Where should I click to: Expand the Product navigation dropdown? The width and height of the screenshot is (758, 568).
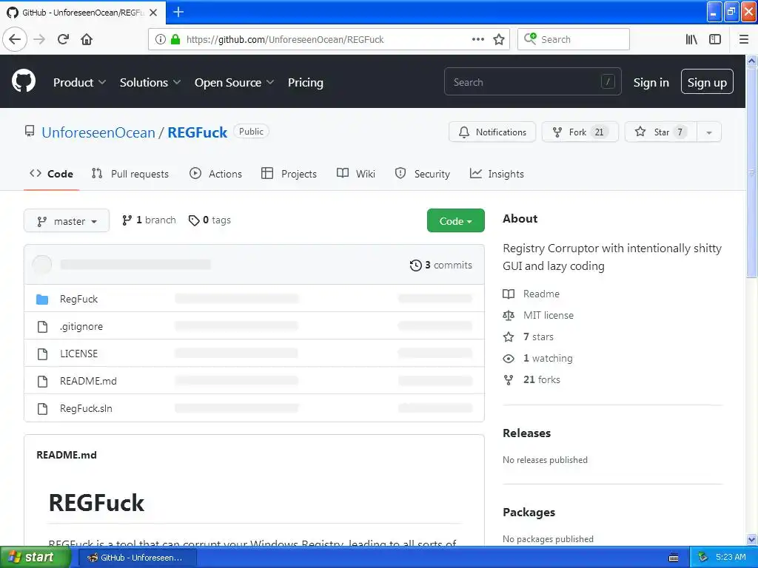click(79, 83)
